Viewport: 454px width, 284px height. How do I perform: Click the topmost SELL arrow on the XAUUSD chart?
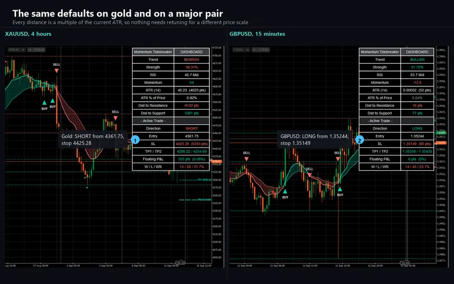point(56,70)
